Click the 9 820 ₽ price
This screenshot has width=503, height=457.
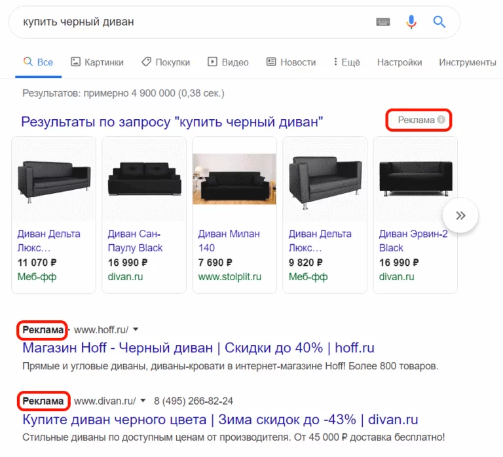coord(305,263)
